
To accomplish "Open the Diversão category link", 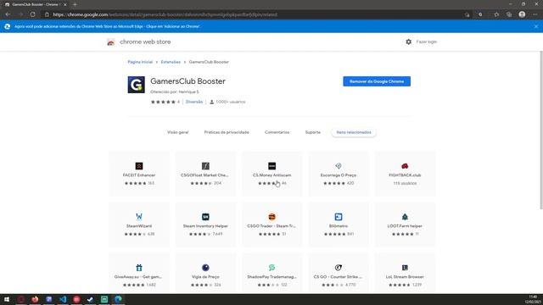I will (194, 102).
